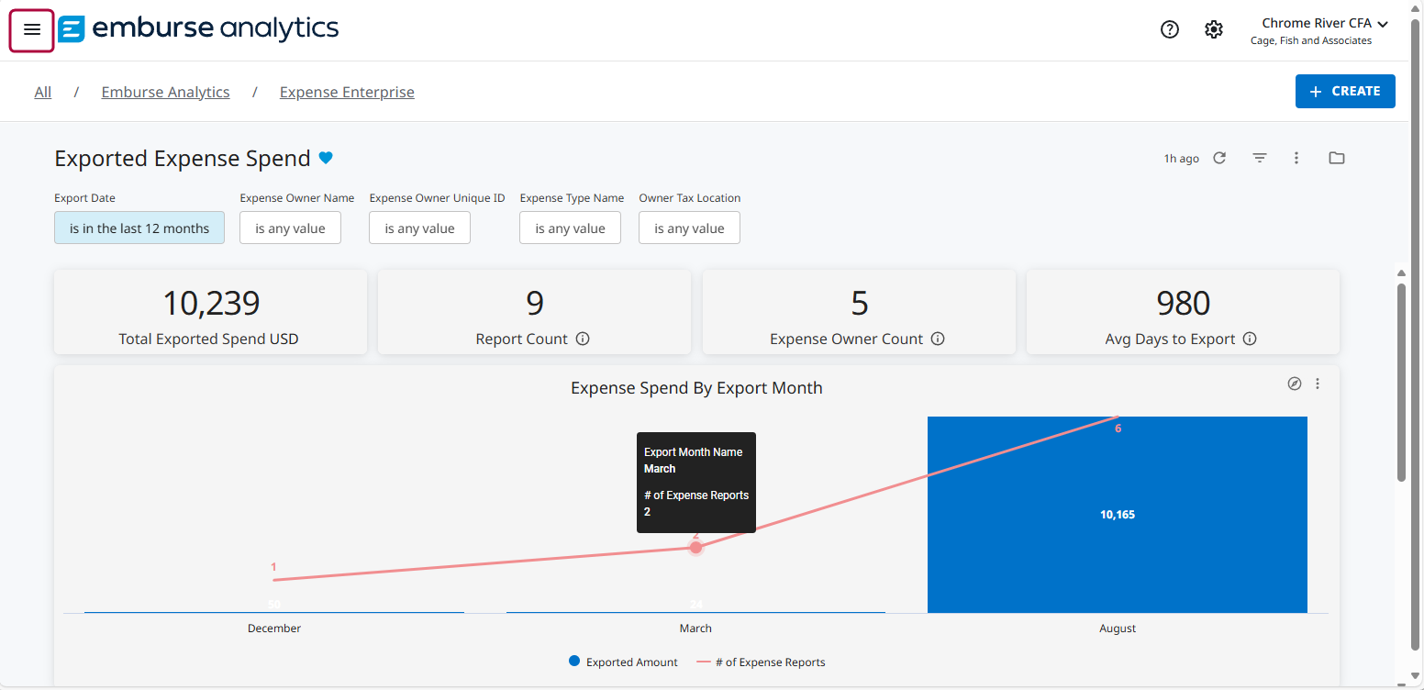The image size is (1424, 690).
Task: Navigate to the Expense Enterprise breadcrumb
Action: (347, 92)
